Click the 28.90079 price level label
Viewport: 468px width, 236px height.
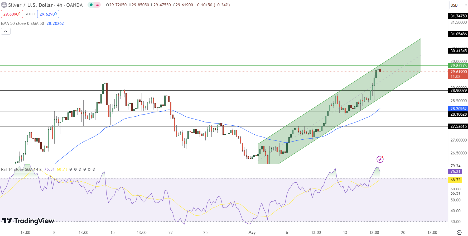click(x=458, y=91)
